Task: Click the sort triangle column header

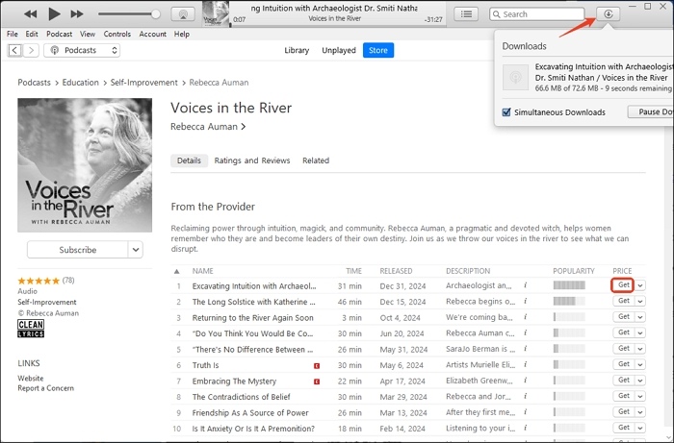Action: pyautogui.click(x=176, y=271)
